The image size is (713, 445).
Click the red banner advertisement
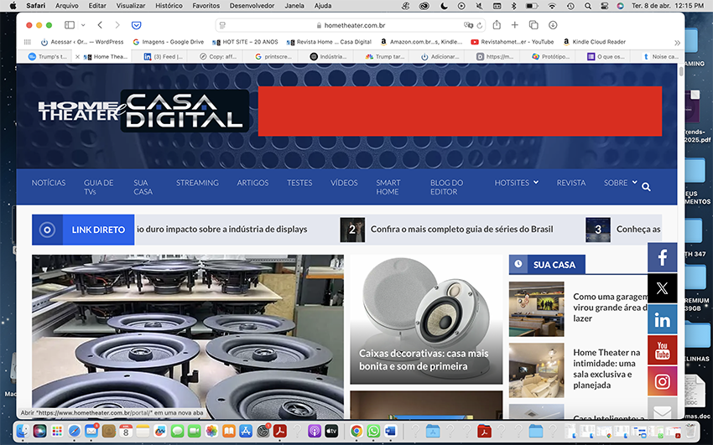click(459, 111)
